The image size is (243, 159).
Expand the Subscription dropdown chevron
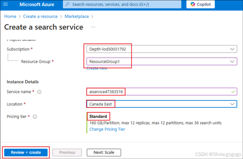click(x=232, y=49)
